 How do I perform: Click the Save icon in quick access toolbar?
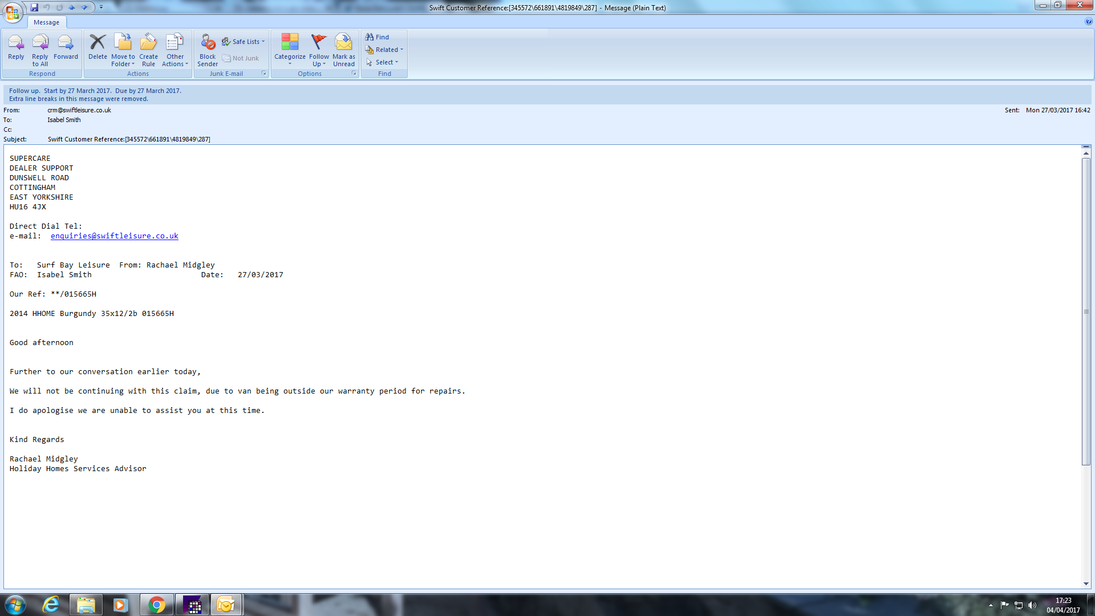click(x=34, y=7)
